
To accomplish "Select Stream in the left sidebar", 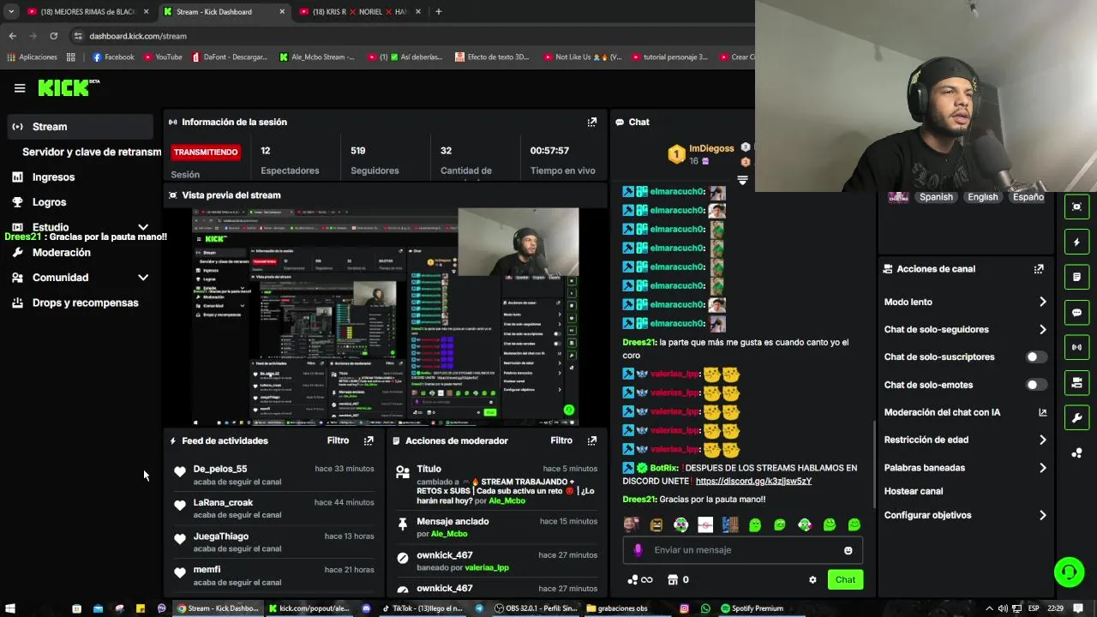I will pyautogui.click(x=81, y=127).
